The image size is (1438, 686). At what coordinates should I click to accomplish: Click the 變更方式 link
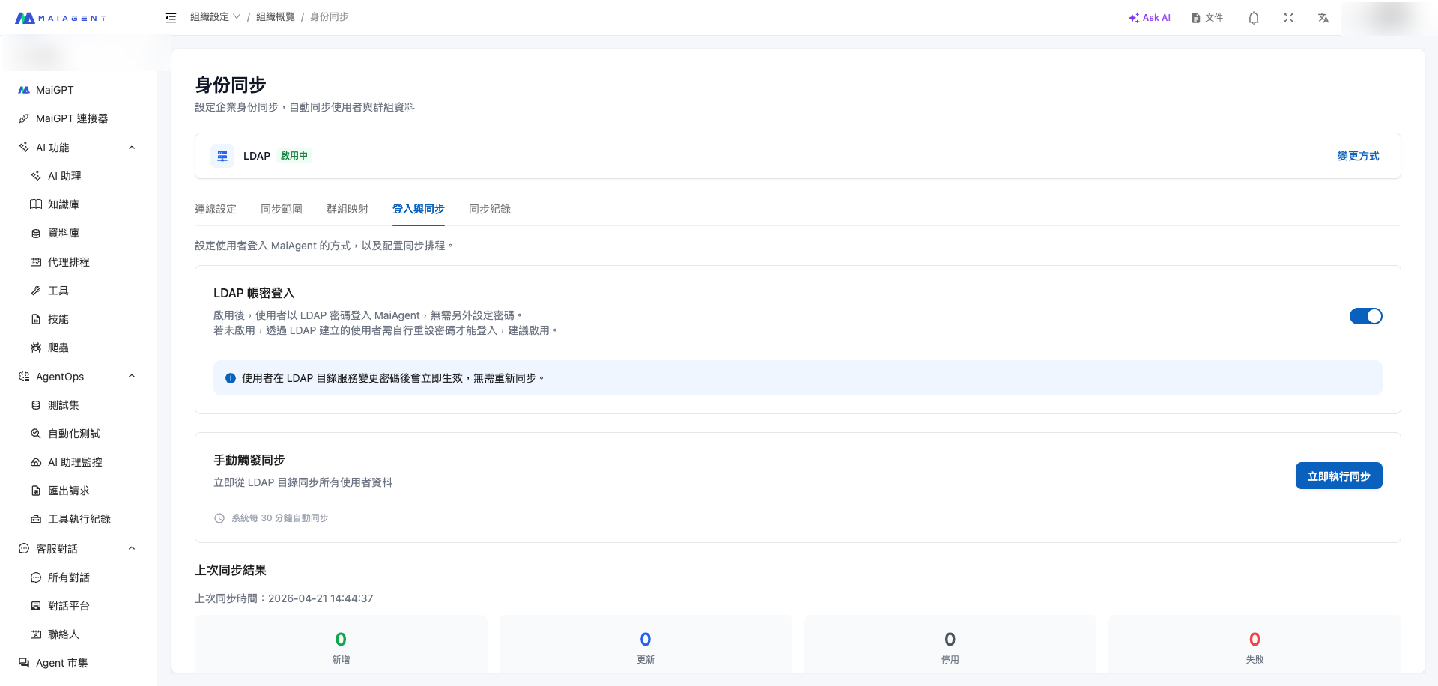(x=1358, y=156)
